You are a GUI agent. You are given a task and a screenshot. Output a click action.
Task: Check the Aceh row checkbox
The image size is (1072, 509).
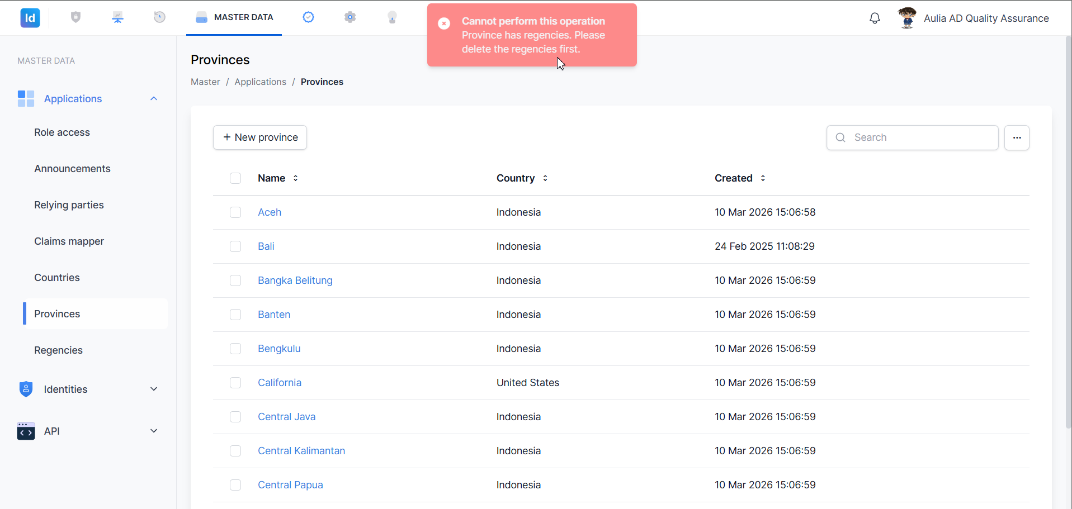pos(235,212)
